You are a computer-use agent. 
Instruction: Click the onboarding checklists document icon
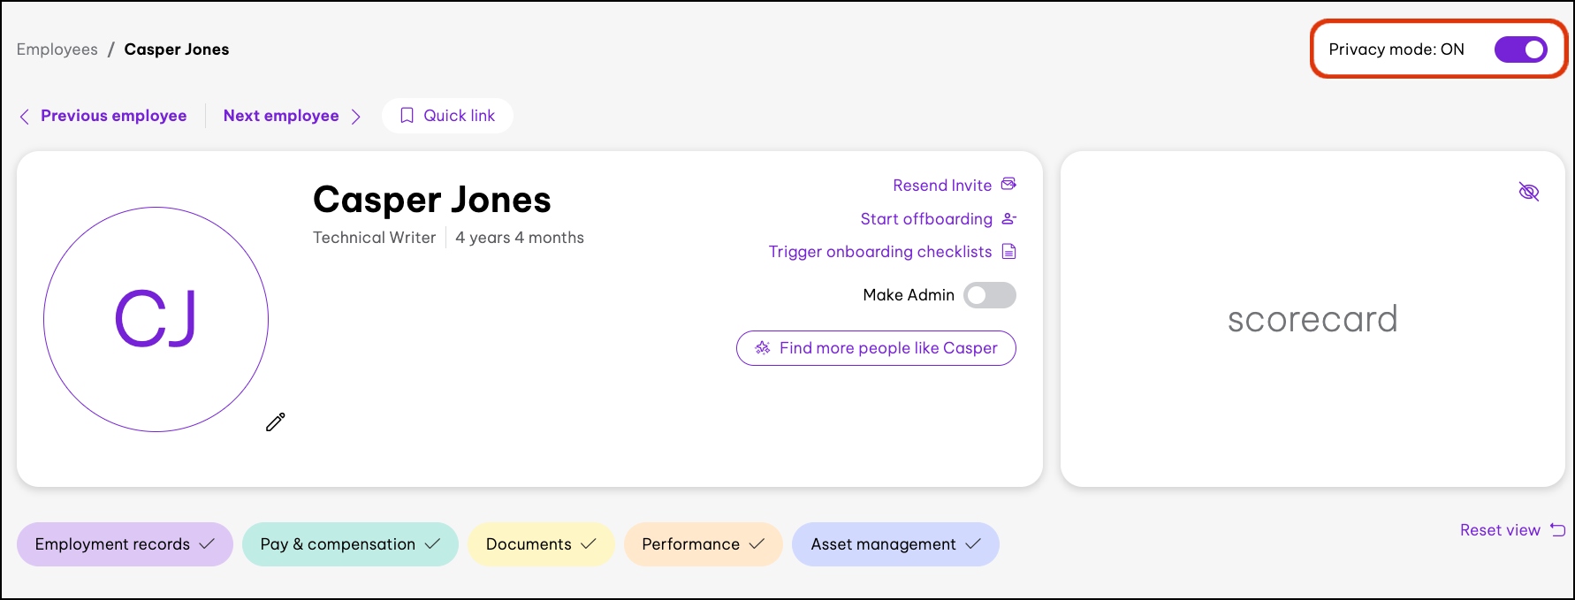1008,252
